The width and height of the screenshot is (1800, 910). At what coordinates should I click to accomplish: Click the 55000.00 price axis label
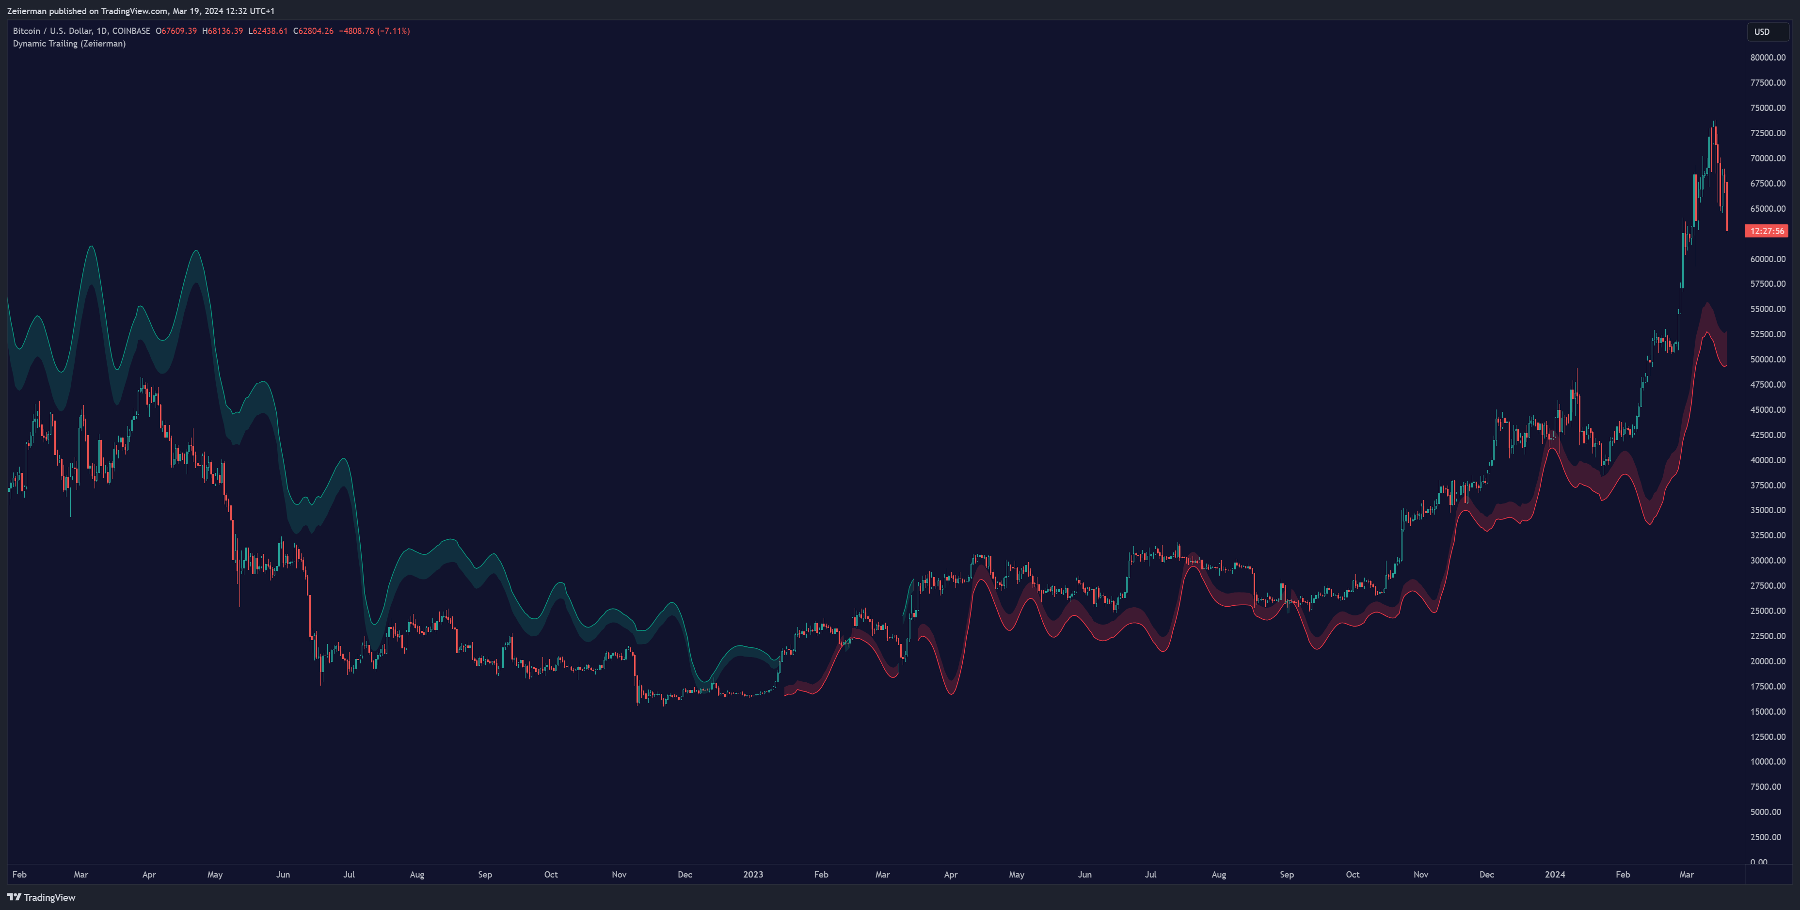[1768, 309]
